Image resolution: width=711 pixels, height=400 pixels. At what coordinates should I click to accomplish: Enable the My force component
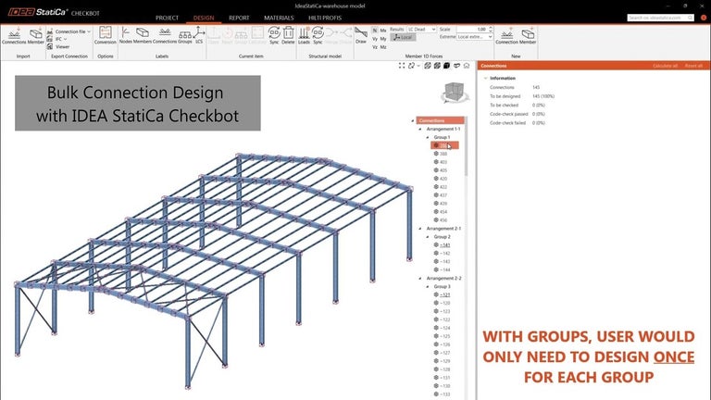(383, 39)
